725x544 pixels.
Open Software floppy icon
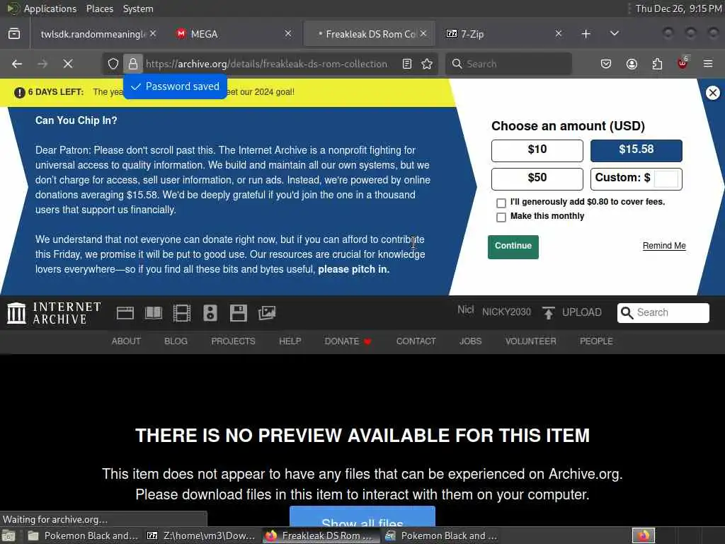pos(239,313)
